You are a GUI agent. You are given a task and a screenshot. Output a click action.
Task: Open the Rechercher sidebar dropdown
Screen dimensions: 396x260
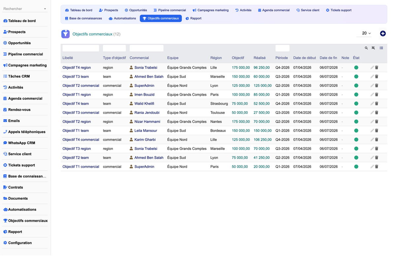25,9
